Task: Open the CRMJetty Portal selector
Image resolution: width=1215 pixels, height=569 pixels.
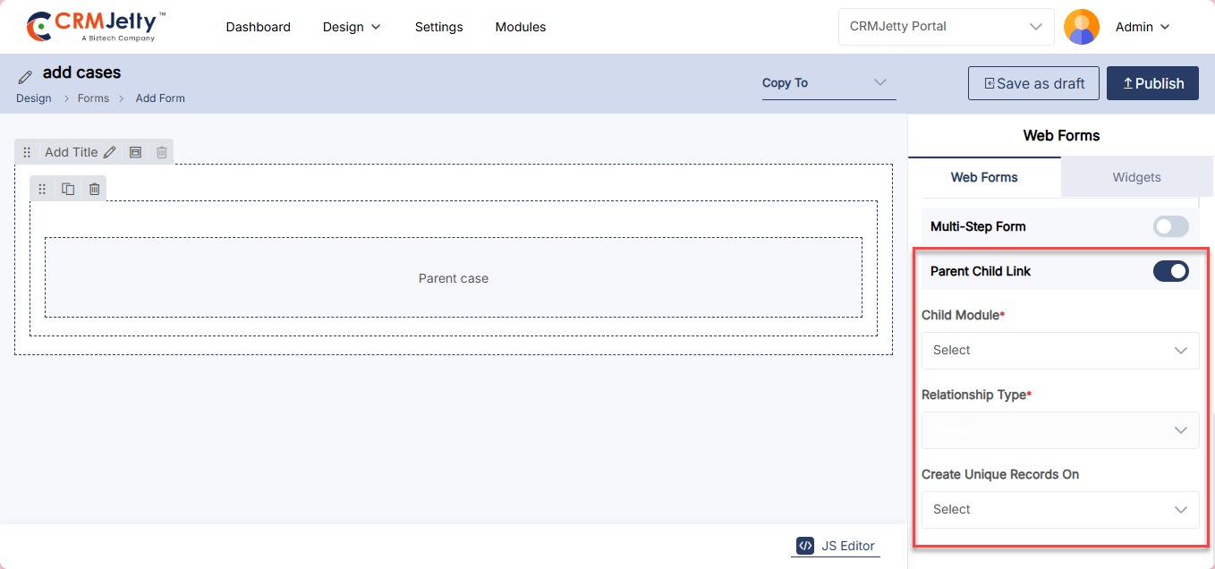Action: point(946,27)
